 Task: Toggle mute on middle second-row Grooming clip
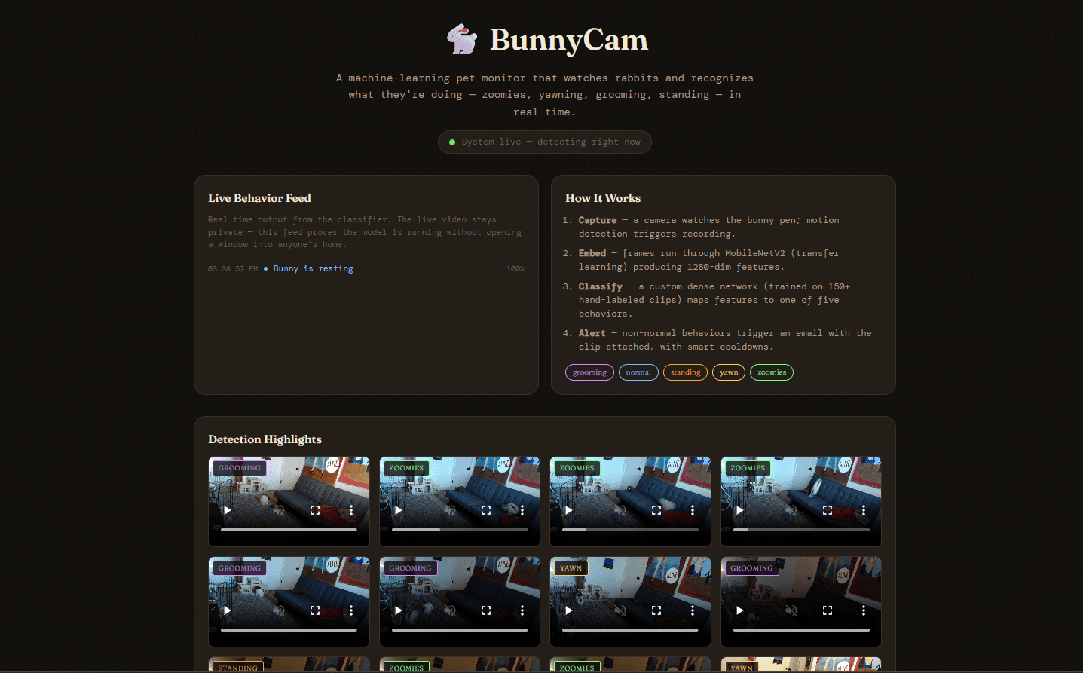click(x=450, y=610)
